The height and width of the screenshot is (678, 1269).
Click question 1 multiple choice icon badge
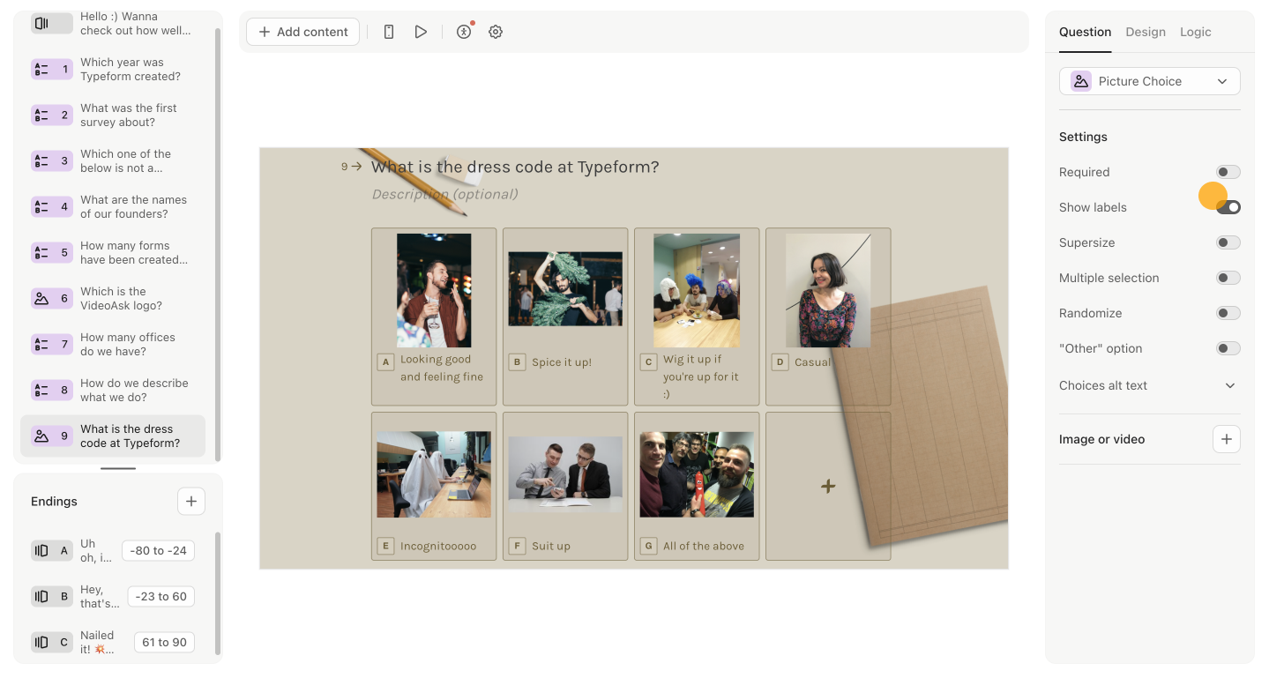pos(52,70)
